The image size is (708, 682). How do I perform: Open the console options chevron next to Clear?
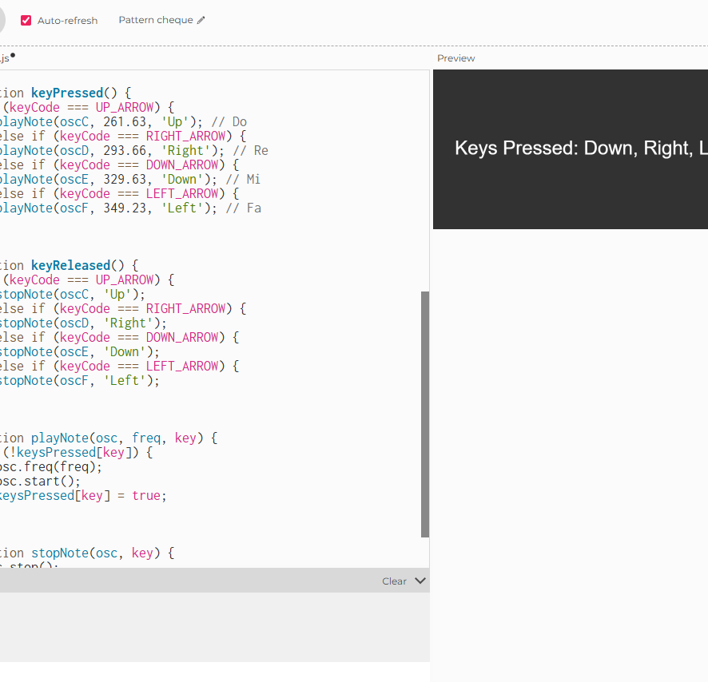click(421, 581)
